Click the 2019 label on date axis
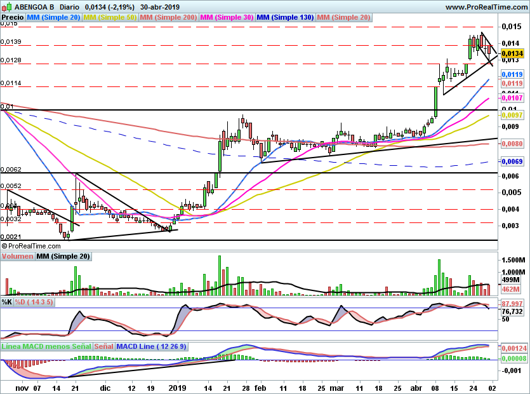The image size is (530, 394). pyautogui.click(x=177, y=388)
